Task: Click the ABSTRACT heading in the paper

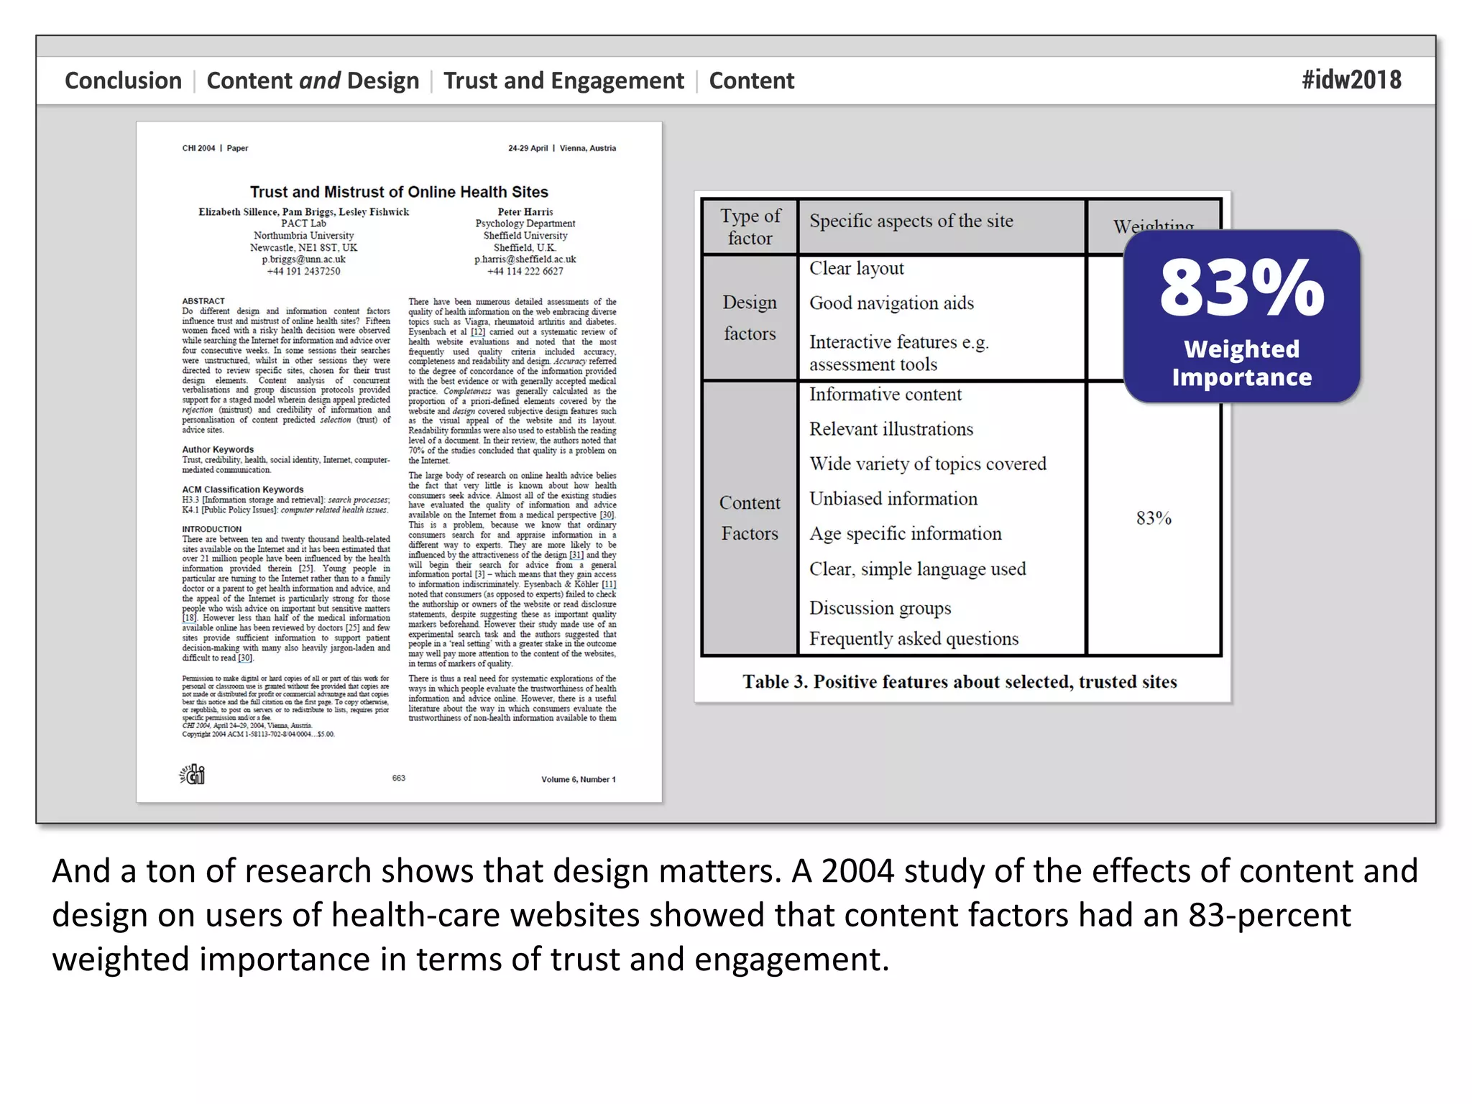Action: point(203,301)
